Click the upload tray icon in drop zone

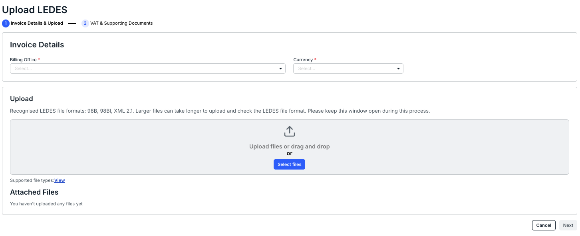click(289, 131)
